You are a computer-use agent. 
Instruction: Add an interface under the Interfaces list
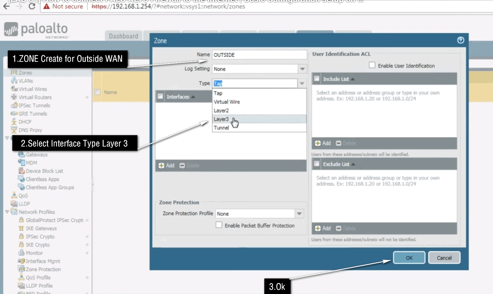pyautogui.click(x=166, y=166)
